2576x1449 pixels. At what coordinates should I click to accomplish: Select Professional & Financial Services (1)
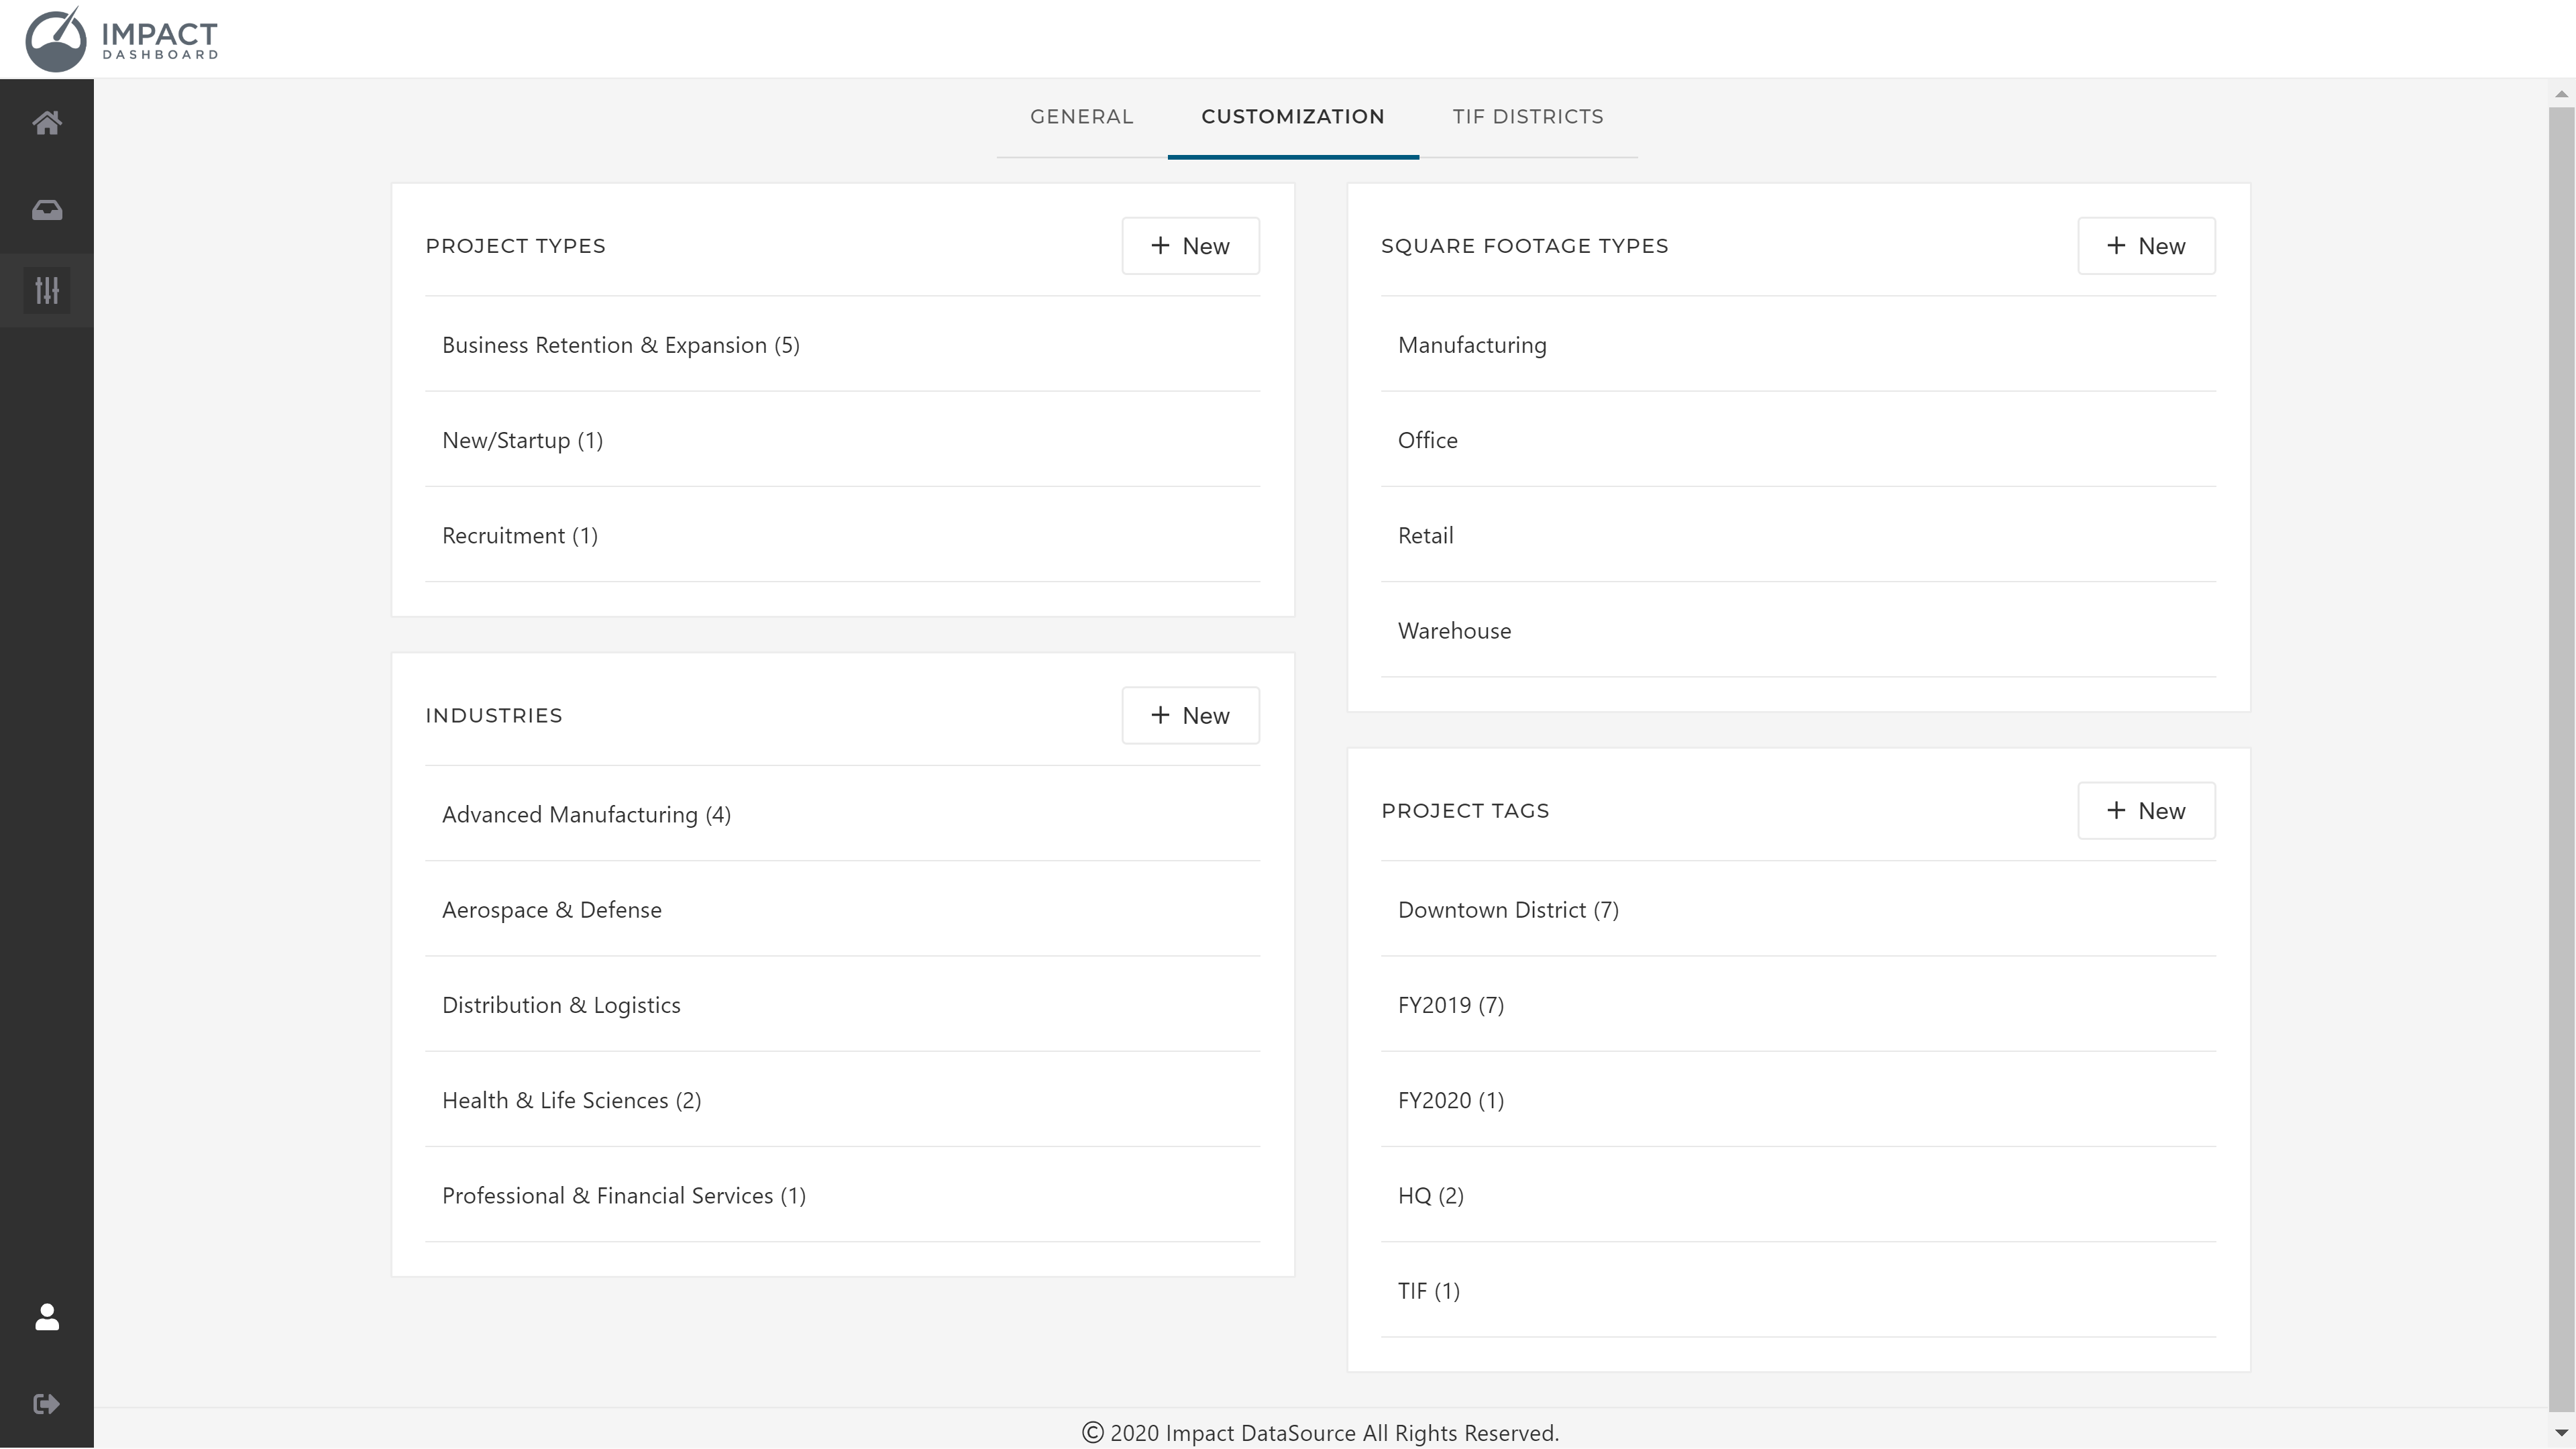click(x=842, y=1196)
